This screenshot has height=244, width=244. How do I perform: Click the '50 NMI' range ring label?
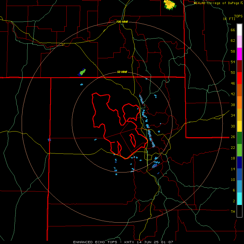click(122, 72)
